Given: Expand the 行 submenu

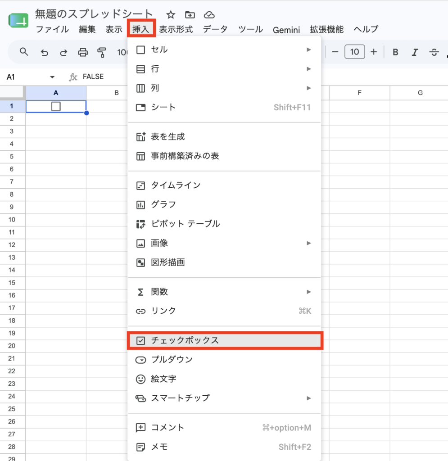Looking at the screenshot, I should coord(224,69).
